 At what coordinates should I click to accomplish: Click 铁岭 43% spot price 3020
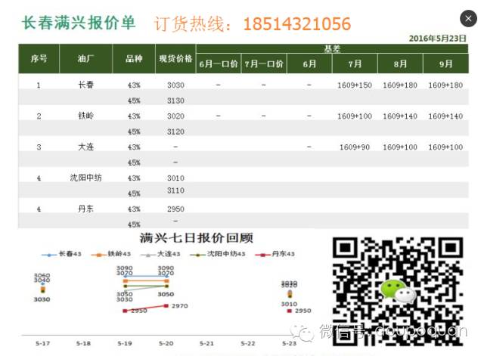[x=175, y=116]
